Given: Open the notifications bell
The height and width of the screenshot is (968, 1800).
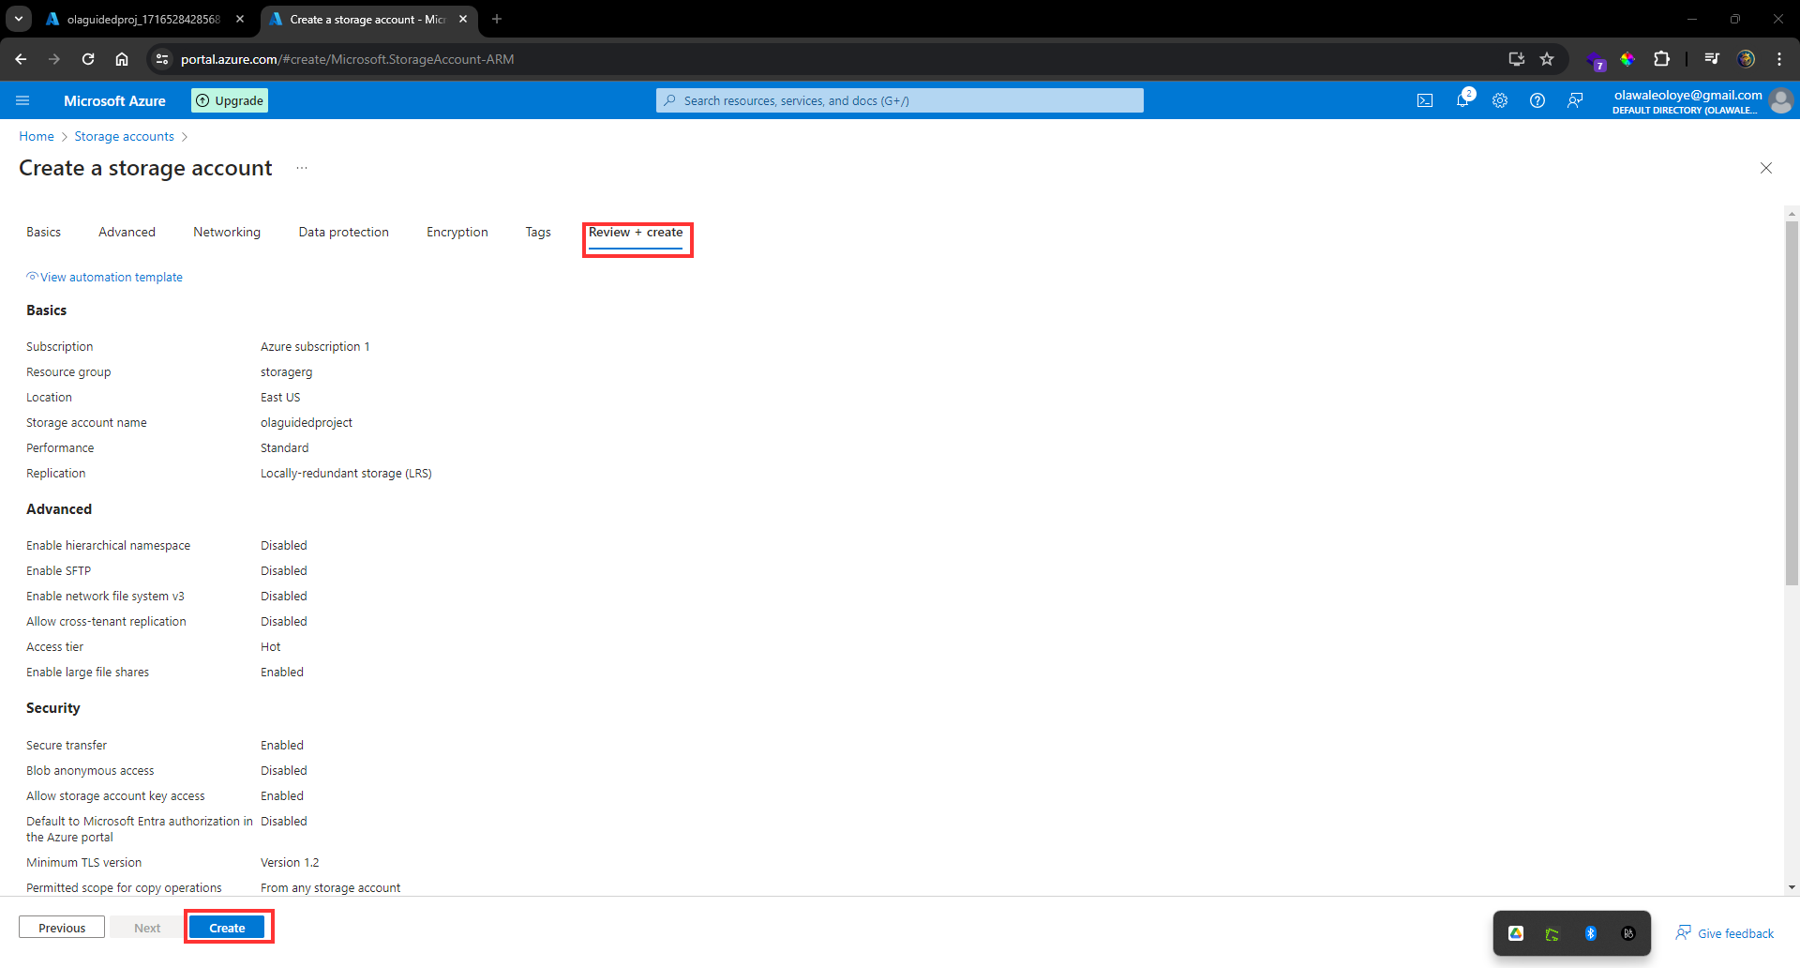Looking at the screenshot, I should click(1462, 100).
